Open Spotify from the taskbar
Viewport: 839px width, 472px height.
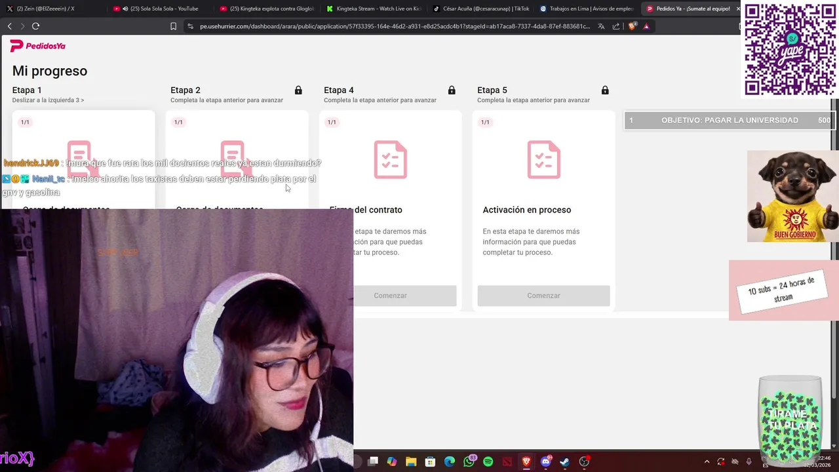click(x=488, y=462)
